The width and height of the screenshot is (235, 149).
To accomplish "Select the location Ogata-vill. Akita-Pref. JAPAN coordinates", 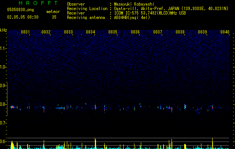I will 171,9.
